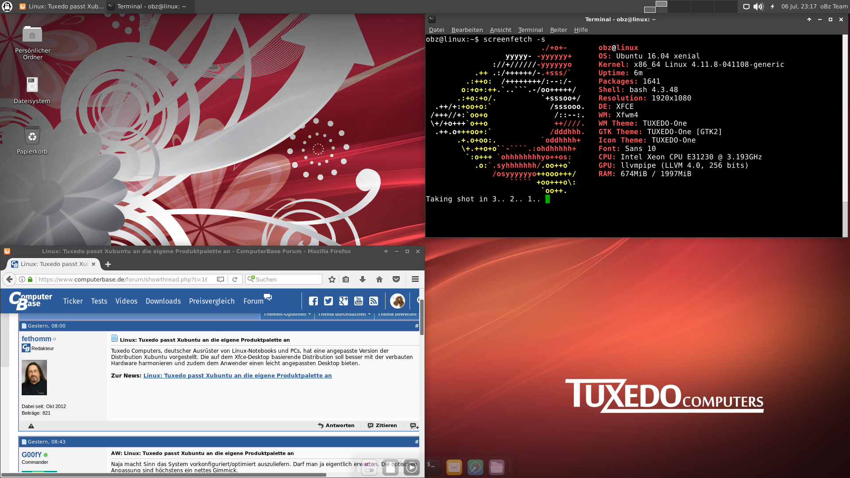The height and width of the screenshot is (478, 850).
Task: Open Reiter menu in terminal
Action: [x=558, y=30]
